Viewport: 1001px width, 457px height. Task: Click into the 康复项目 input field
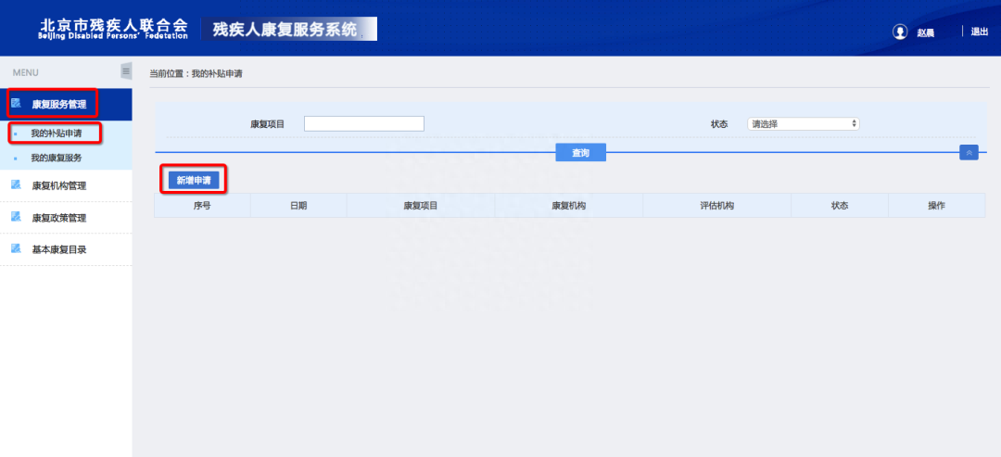(364, 124)
